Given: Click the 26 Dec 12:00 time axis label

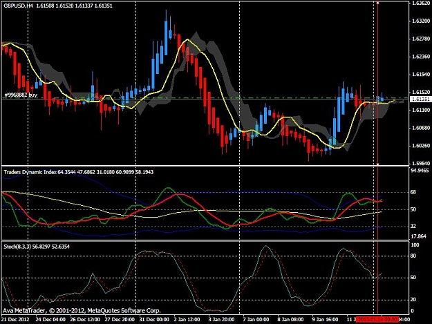Looking at the screenshot, I should [85, 320].
